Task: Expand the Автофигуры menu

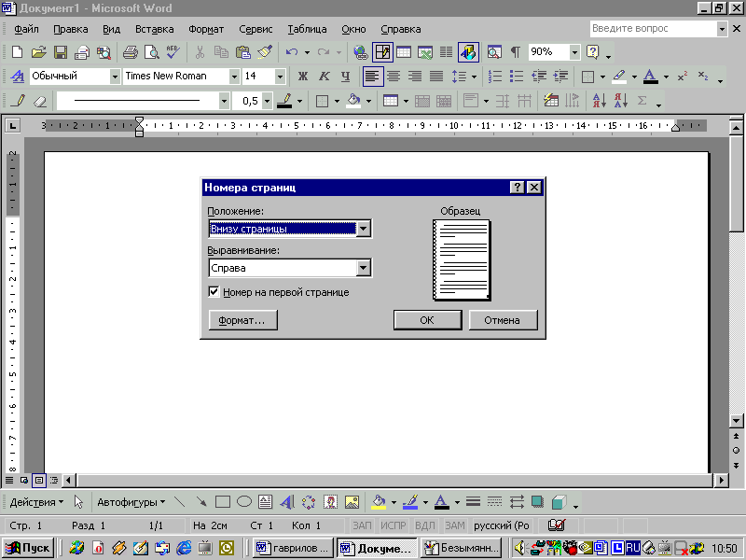Action: (131, 502)
